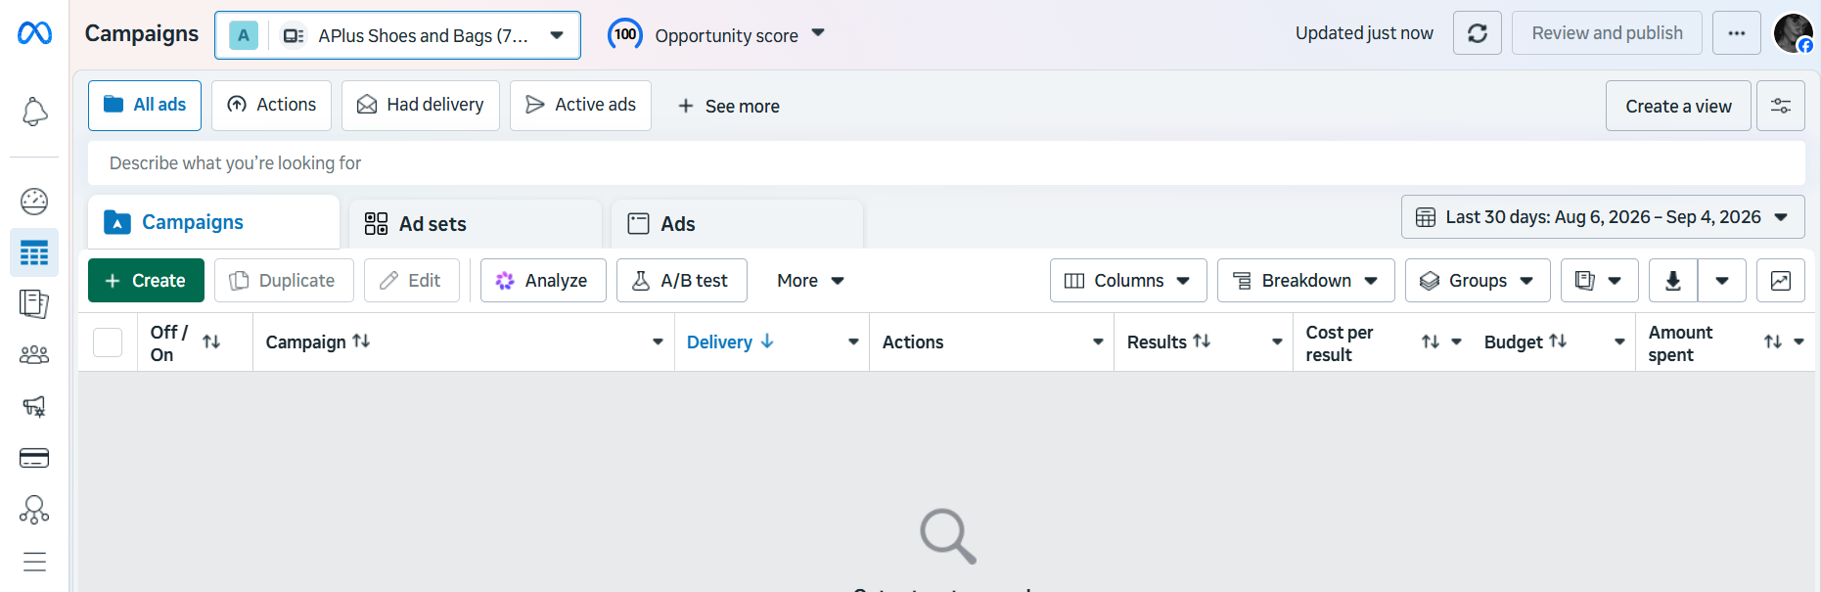This screenshot has width=1821, height=592.
Task: Switch to the Ads tab
Action: [x=737, y=224]
